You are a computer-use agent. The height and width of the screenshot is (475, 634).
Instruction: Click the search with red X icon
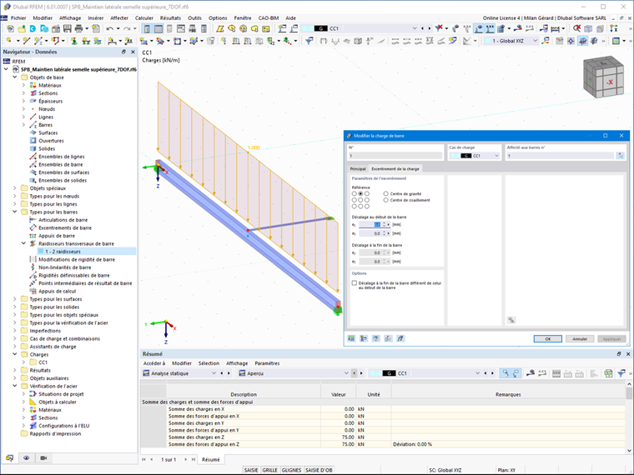coord(576,28)
